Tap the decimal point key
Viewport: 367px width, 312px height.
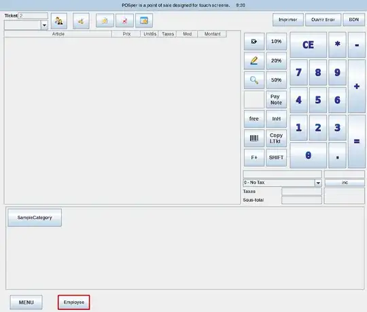click(x=337, y=155)
